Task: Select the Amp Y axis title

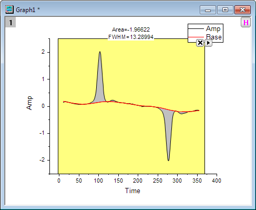Action: 29,103
